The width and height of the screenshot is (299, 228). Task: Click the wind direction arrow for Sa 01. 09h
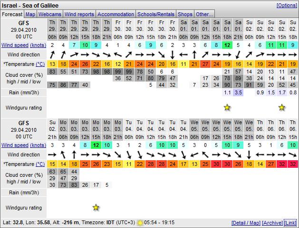[194, 55]
